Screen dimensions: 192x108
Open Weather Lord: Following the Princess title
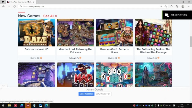(x=75, y=51)
